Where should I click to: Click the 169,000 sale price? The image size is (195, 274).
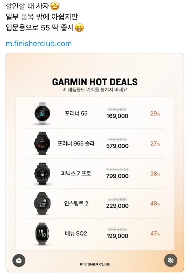117,116
